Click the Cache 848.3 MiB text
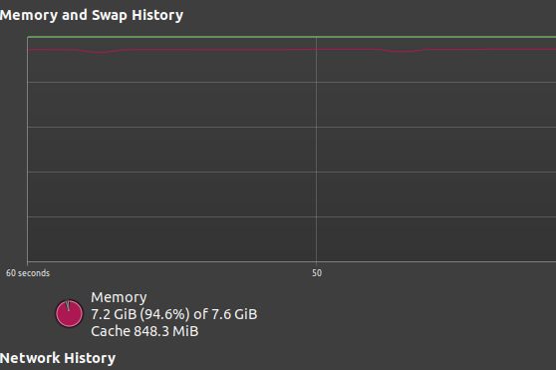The width and height of the screenshot is (556, 370). click(x=144, y=331)
